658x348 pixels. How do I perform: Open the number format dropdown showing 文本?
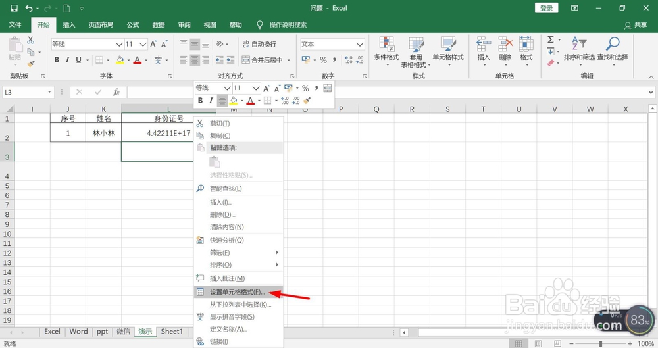click(x=360, y=44)
